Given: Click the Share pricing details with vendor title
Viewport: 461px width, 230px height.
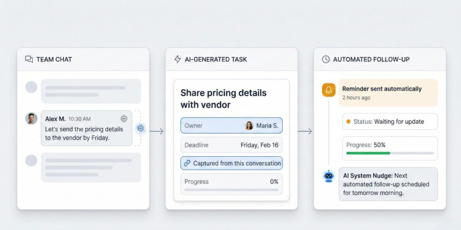Looking at the screenshot, I should pyautogui.click(x=223, y=99).
